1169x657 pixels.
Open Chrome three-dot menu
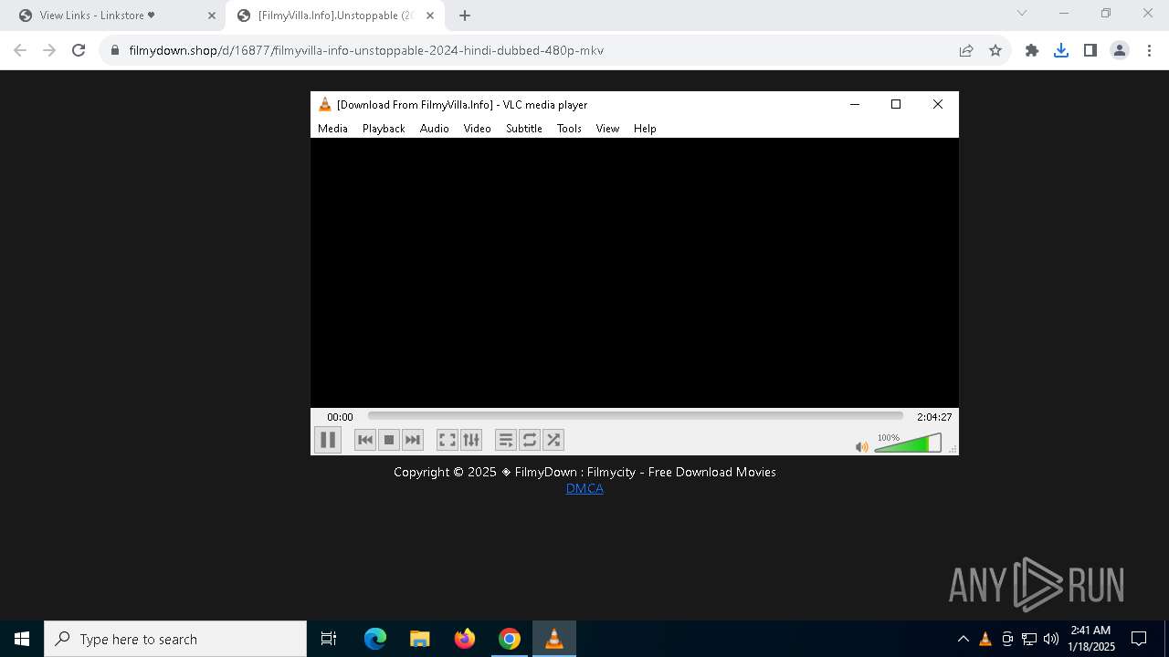click(1149, 50)
